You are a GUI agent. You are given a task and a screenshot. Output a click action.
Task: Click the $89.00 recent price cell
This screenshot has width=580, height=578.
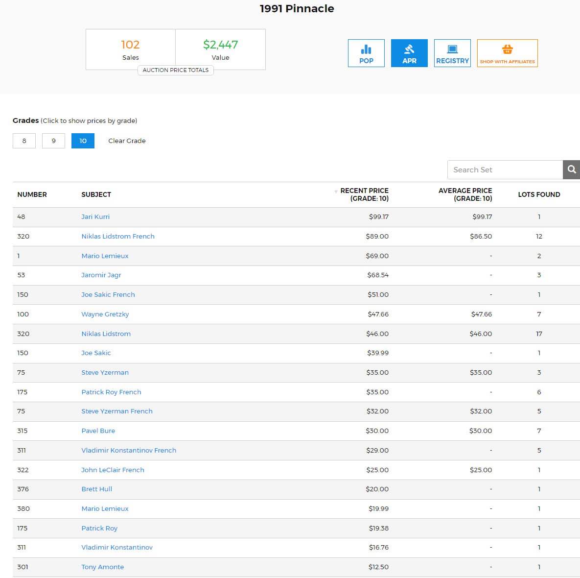tap(377, 236)
